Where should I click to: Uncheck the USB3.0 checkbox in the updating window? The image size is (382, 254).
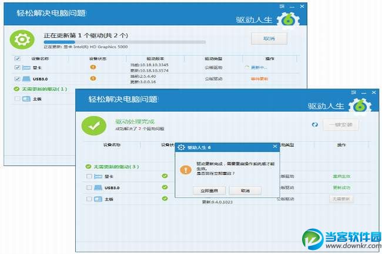click(17, 79)
